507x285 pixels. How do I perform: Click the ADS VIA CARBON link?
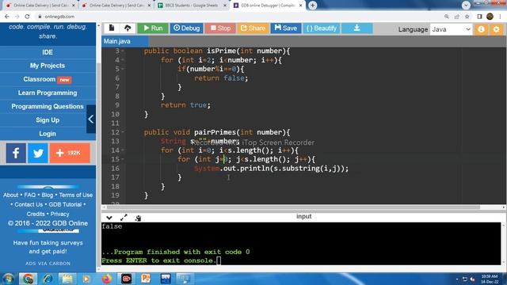(x=48, y=264)
